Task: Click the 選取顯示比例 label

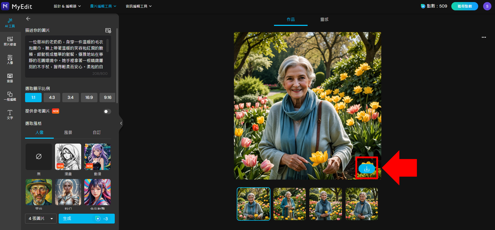Action: tap(37, 88)
